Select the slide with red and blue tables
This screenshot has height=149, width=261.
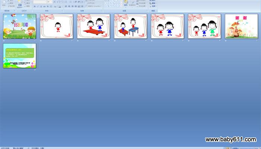coord(130,26)
